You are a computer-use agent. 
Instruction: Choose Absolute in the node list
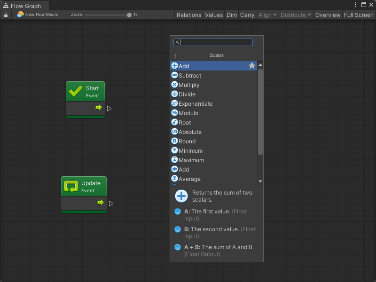coord(190,132)
